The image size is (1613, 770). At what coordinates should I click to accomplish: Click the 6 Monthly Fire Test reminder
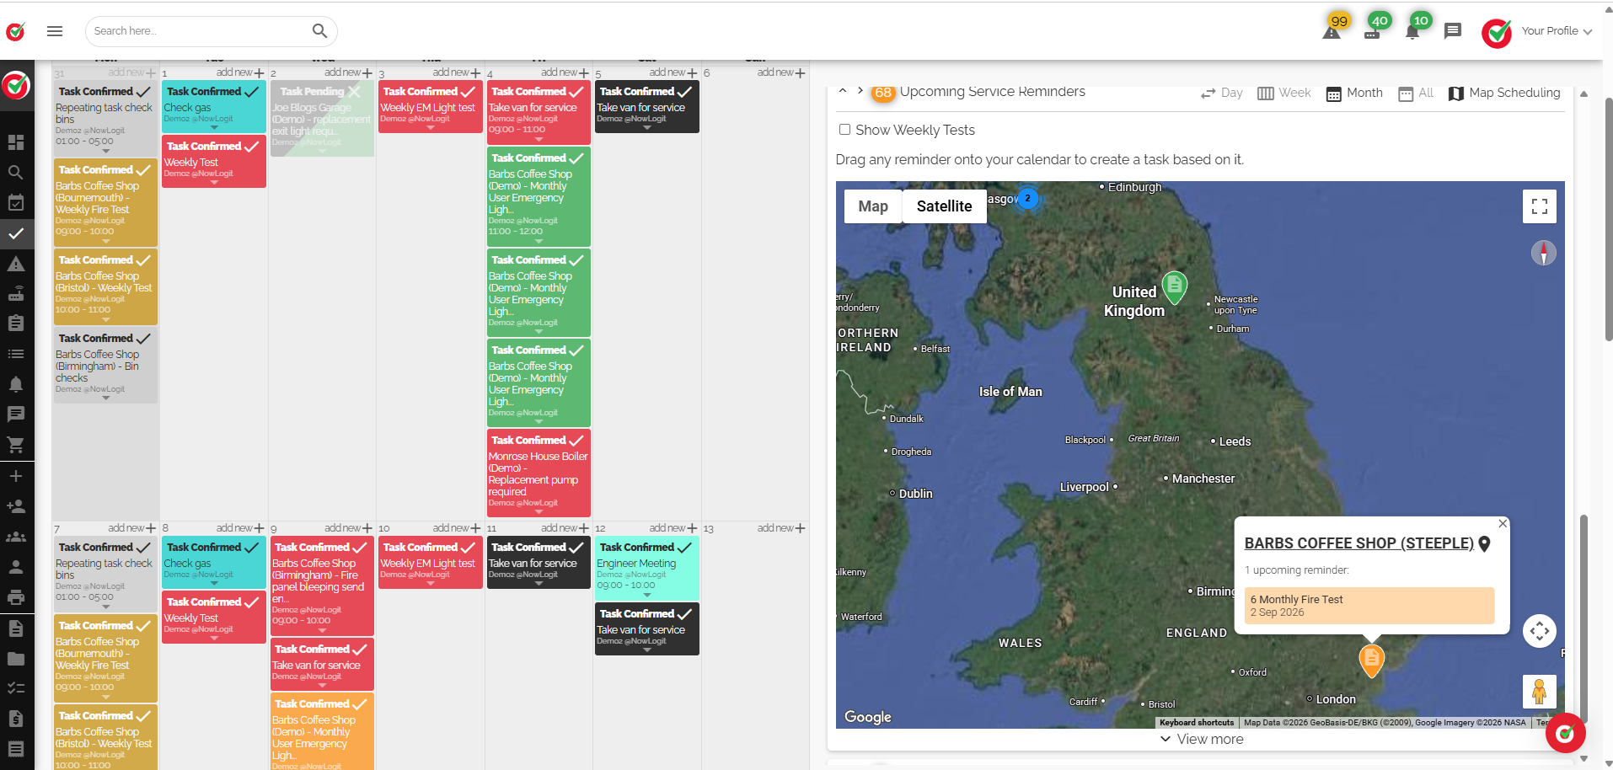click(1369, 605)
